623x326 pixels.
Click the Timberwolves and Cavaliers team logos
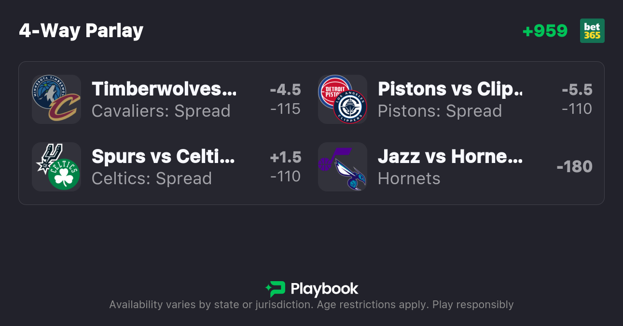[56, 99]
